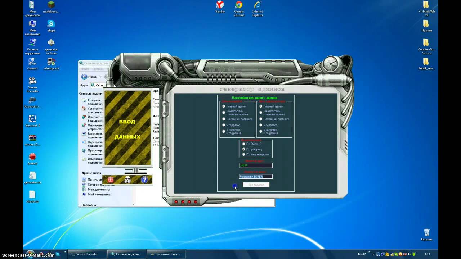Open the Internet Explorer desktop icon

[x=258, y=9]
